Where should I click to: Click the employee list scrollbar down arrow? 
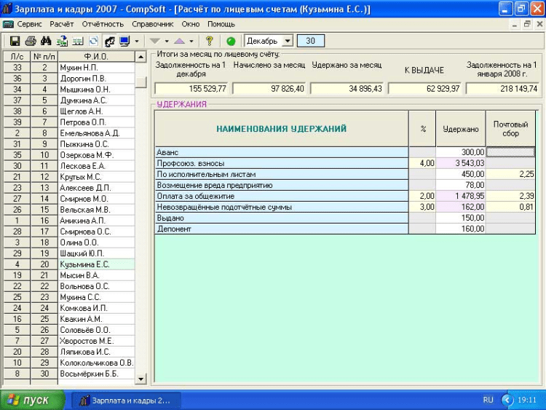click(141, 377)
